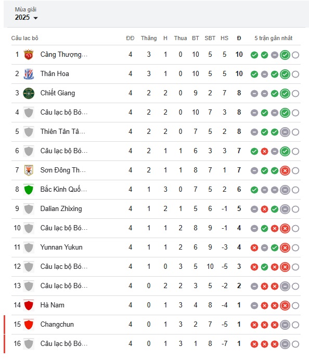309x359 pixels.
Task: Click Sơn Đông's highlighted latest loss circle
Action: tap(285, 170)
